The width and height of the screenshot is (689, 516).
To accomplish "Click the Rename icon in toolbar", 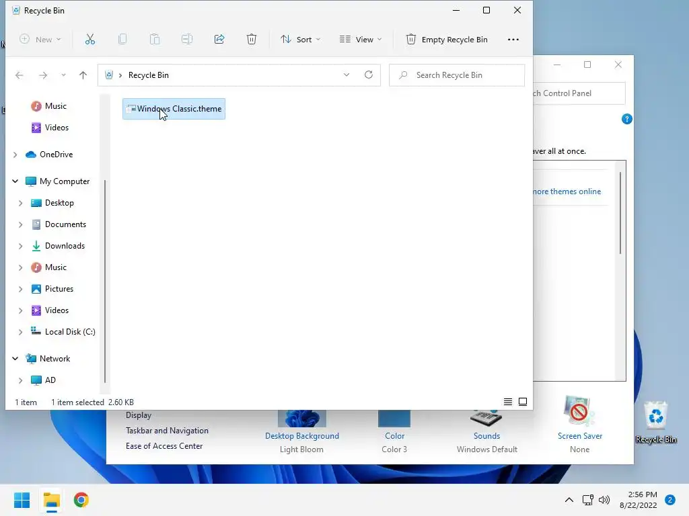I will click(187, 40).
